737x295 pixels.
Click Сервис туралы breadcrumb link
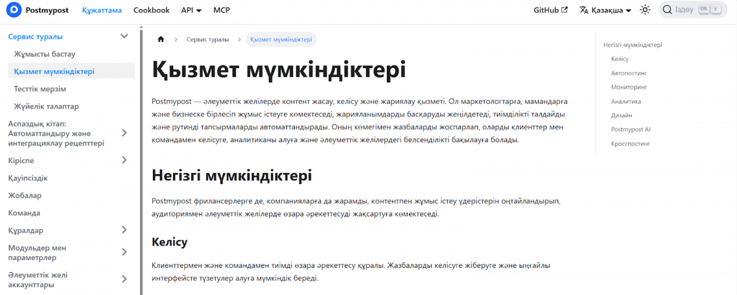(208, 39)
